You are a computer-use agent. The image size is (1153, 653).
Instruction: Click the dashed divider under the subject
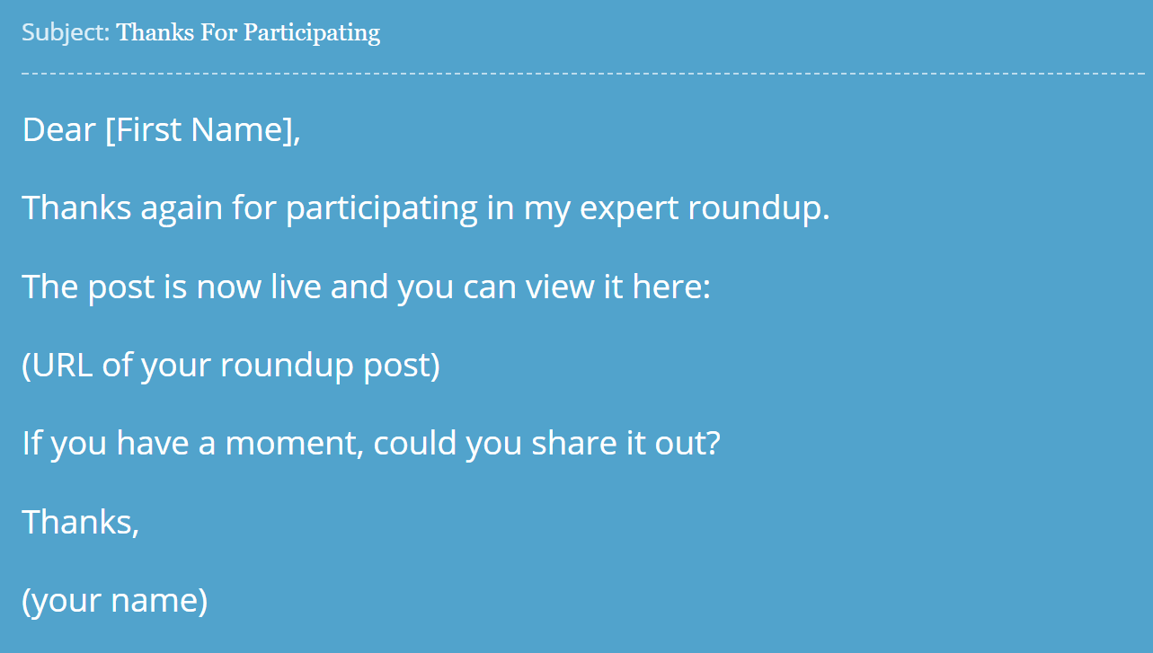(583, 73)
